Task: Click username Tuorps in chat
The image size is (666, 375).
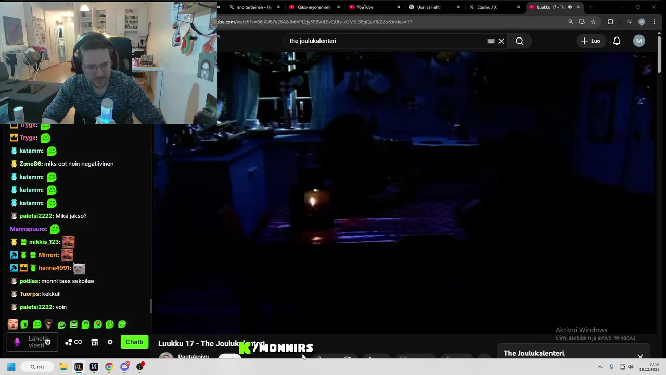Action: [30, 294]
